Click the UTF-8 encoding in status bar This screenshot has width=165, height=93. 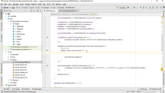click(x=139, y=92)
